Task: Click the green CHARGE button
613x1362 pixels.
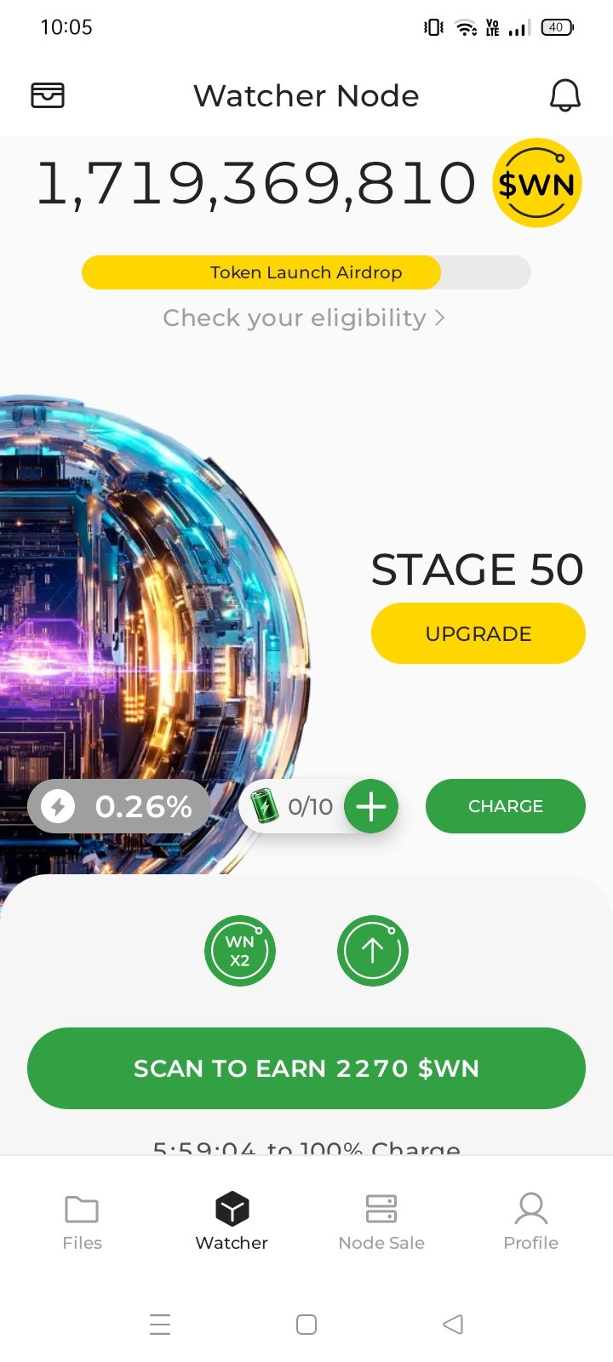Action: tap(506, 806)
